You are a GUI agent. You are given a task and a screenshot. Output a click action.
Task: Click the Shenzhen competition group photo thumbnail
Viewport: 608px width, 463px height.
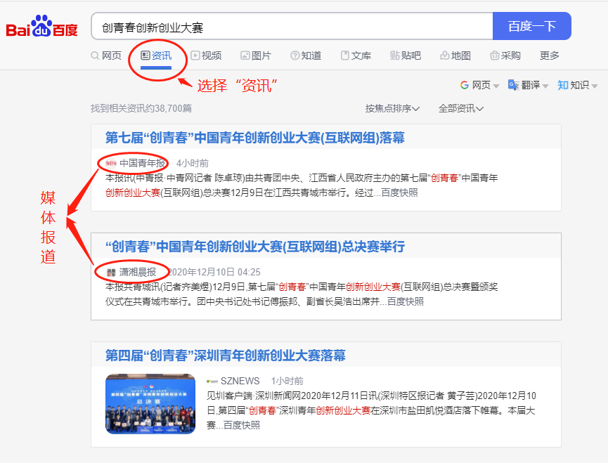(150, 404)
